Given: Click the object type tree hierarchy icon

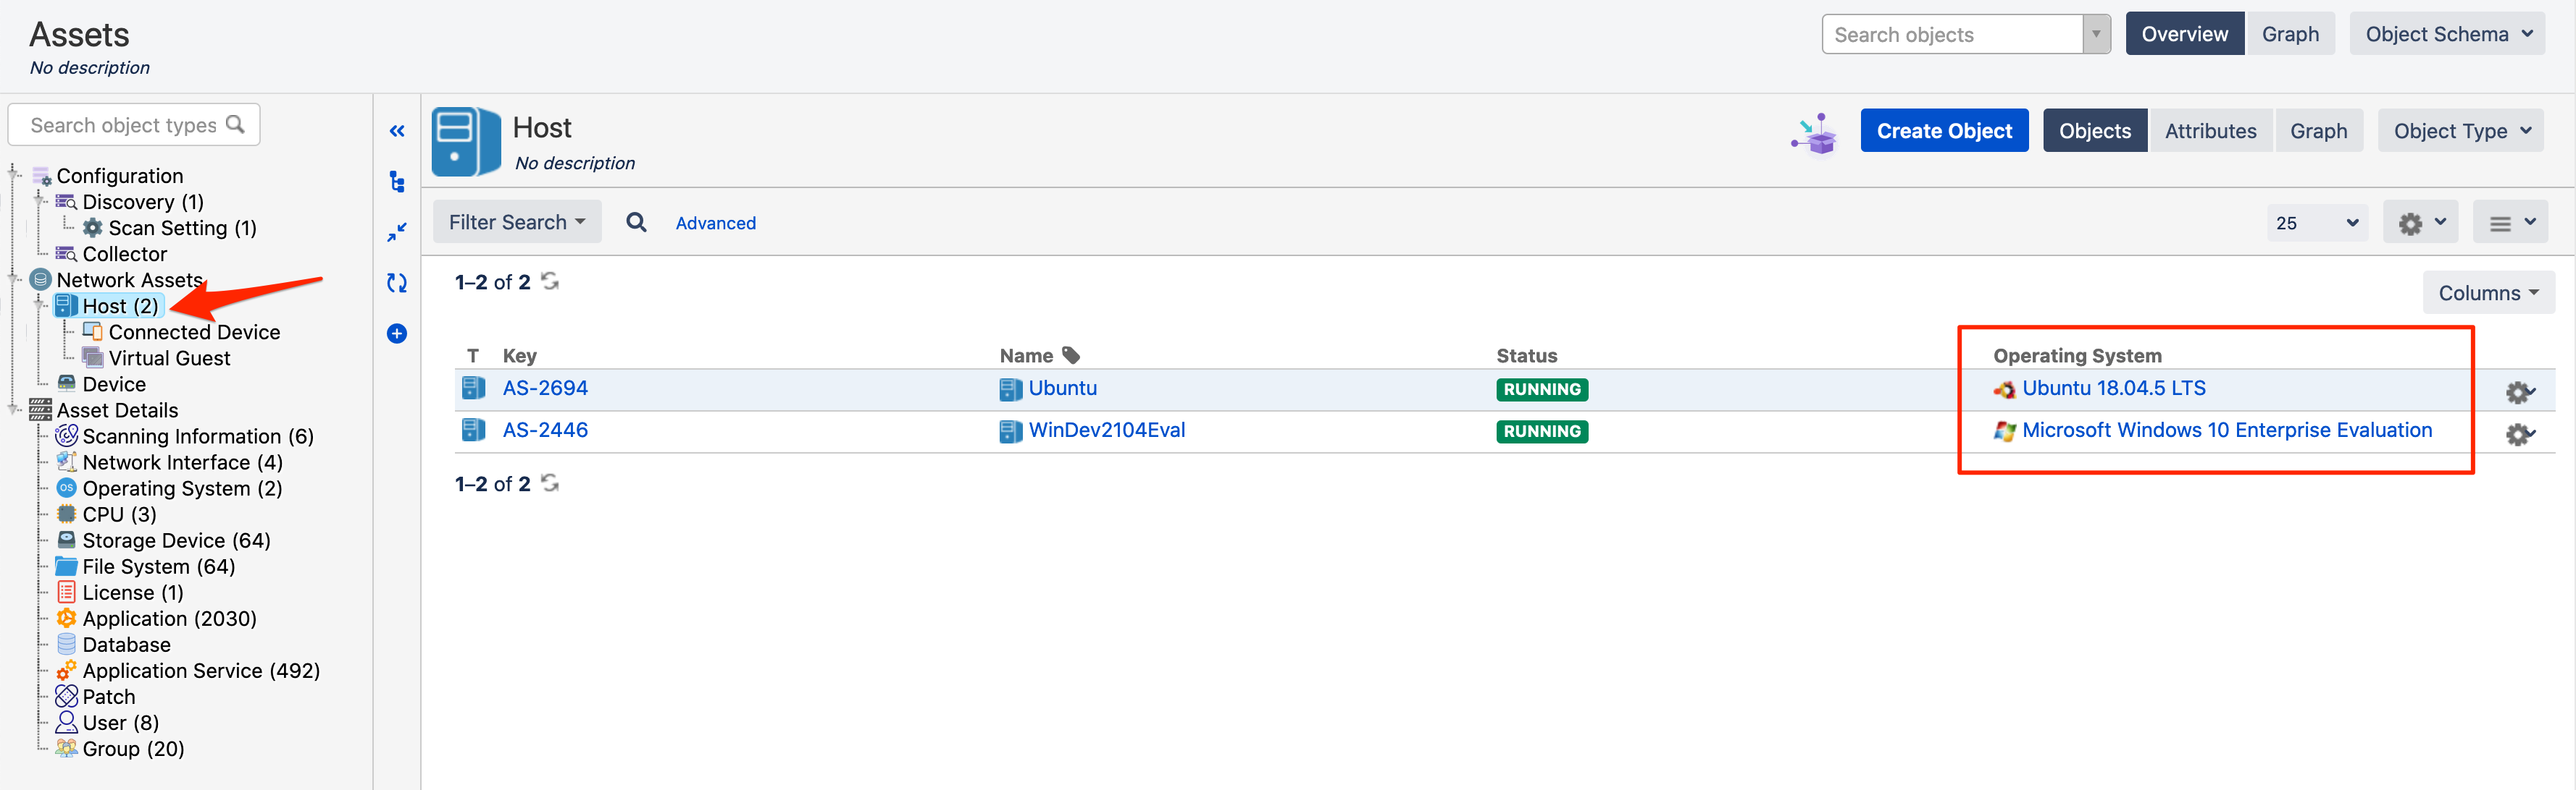Looking at the screenshot, I should (397, 182).
